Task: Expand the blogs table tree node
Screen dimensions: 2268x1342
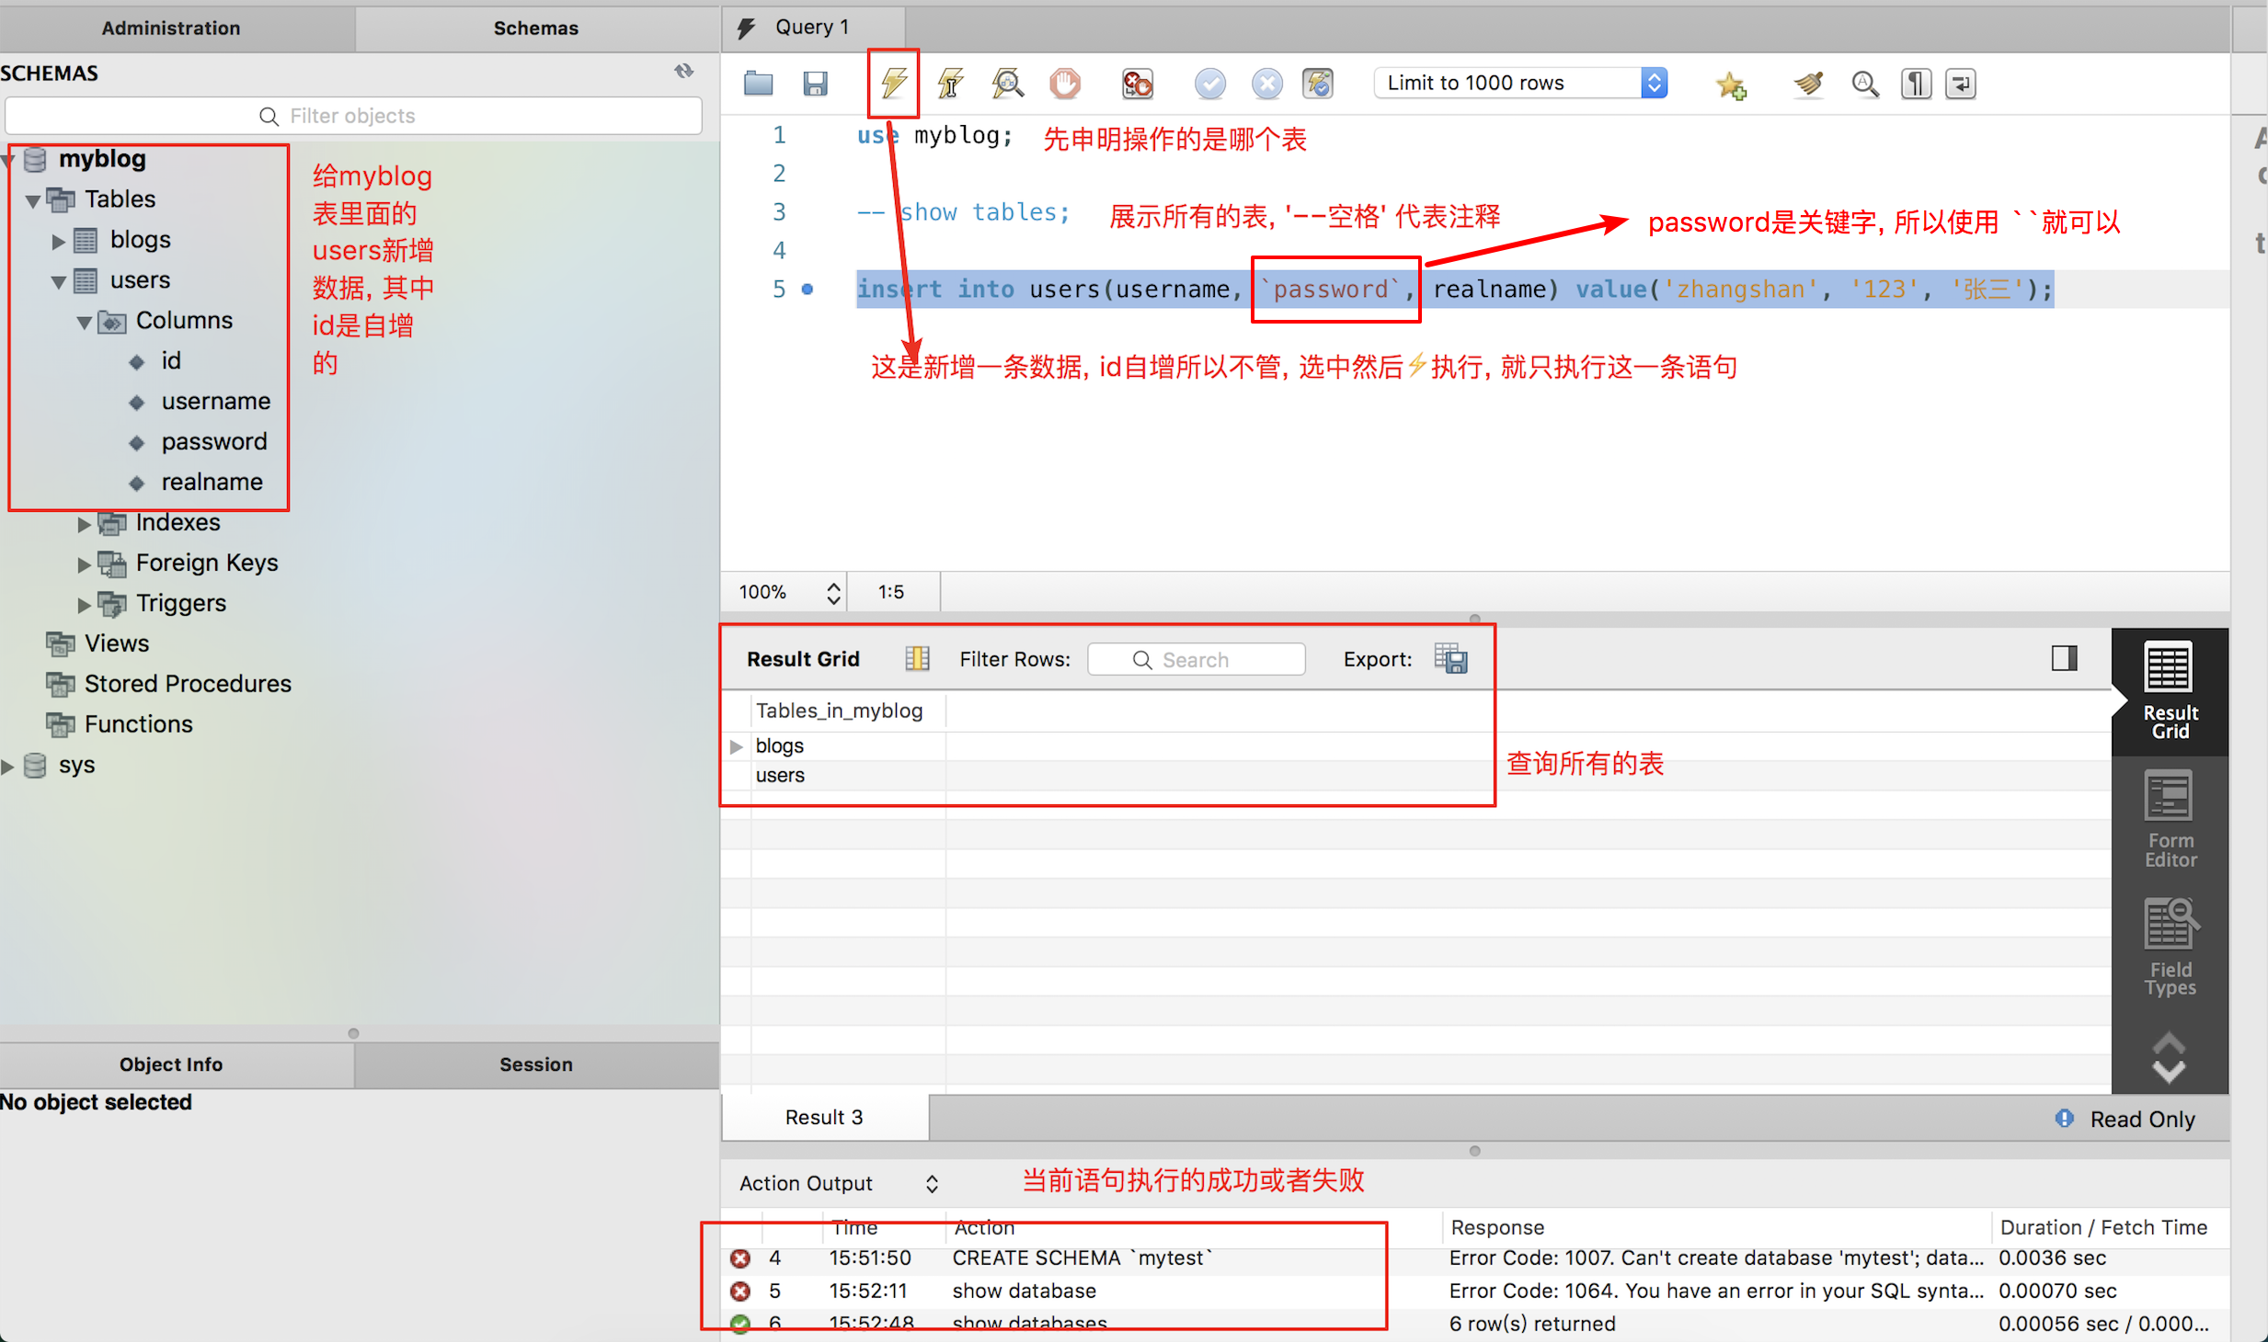Action: (58, 241)
